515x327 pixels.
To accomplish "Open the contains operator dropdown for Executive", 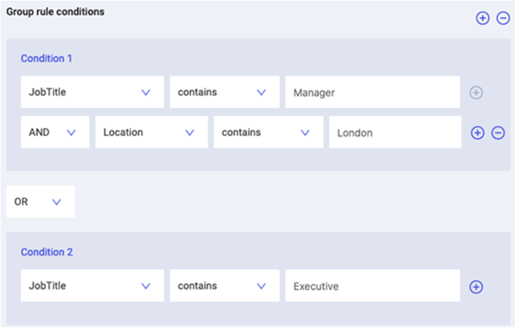I will [225, 286].
